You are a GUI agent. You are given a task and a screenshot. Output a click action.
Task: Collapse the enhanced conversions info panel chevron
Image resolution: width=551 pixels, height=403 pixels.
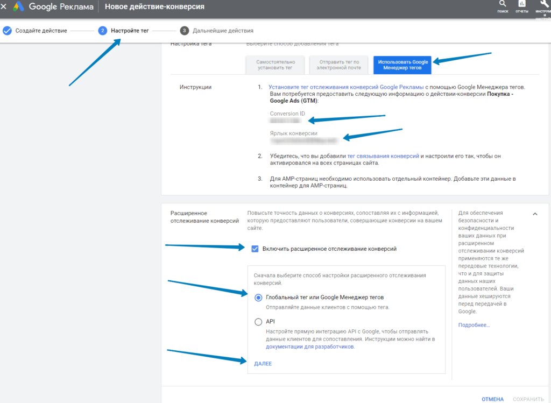point(535,214)
